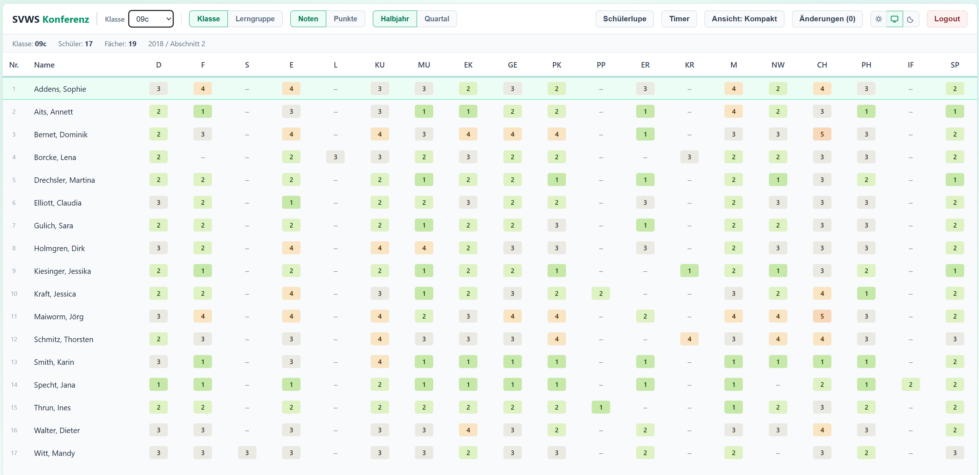Select student Holmgren, Dirk
Image resolution: width=979 pixels, height=475 pixels.
click(x=59, y=248)
